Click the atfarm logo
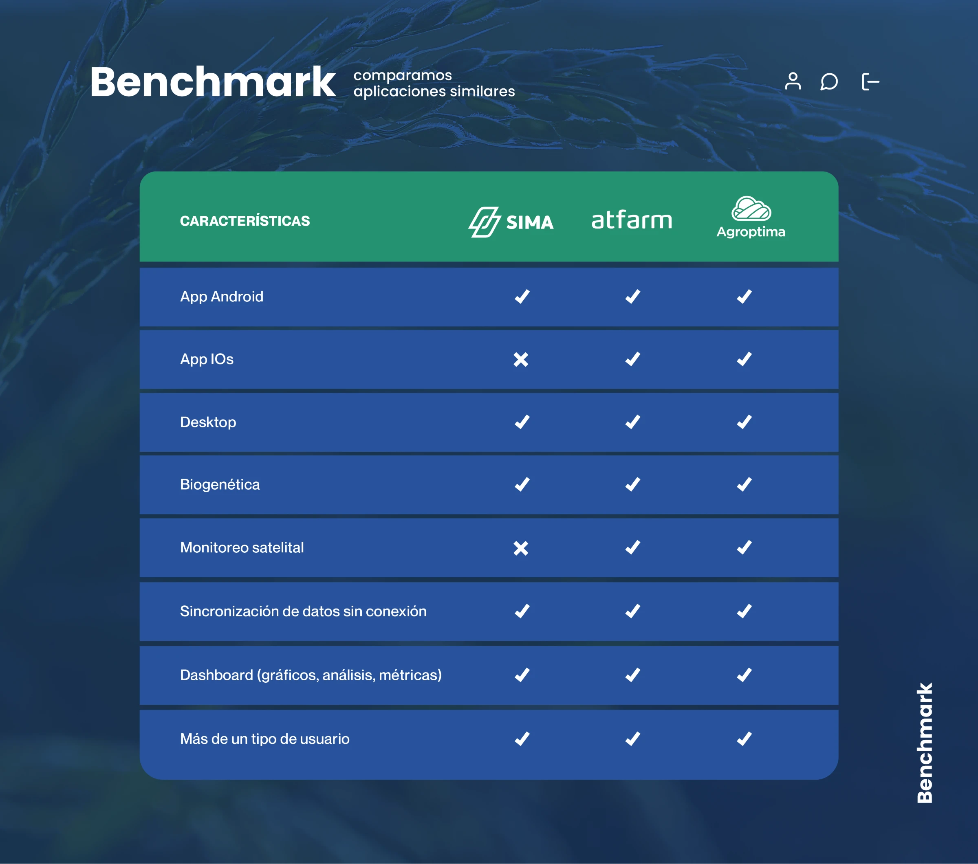 click(x=632, y=220)
